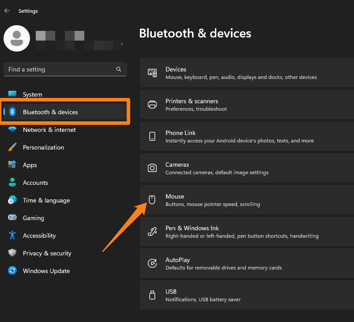Open Privacy & security settings
The width and height of the screenshot is (354, 322).
tap(47, 253)
